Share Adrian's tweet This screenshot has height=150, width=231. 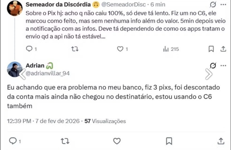tap(221, 141)
